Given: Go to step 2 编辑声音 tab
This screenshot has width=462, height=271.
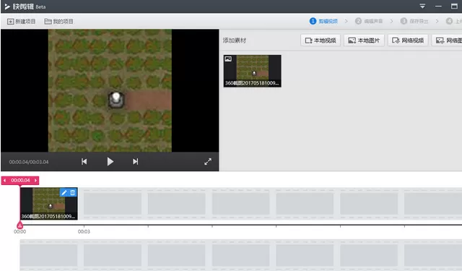Looking at the screenshot, I should (x=369, y=21).
